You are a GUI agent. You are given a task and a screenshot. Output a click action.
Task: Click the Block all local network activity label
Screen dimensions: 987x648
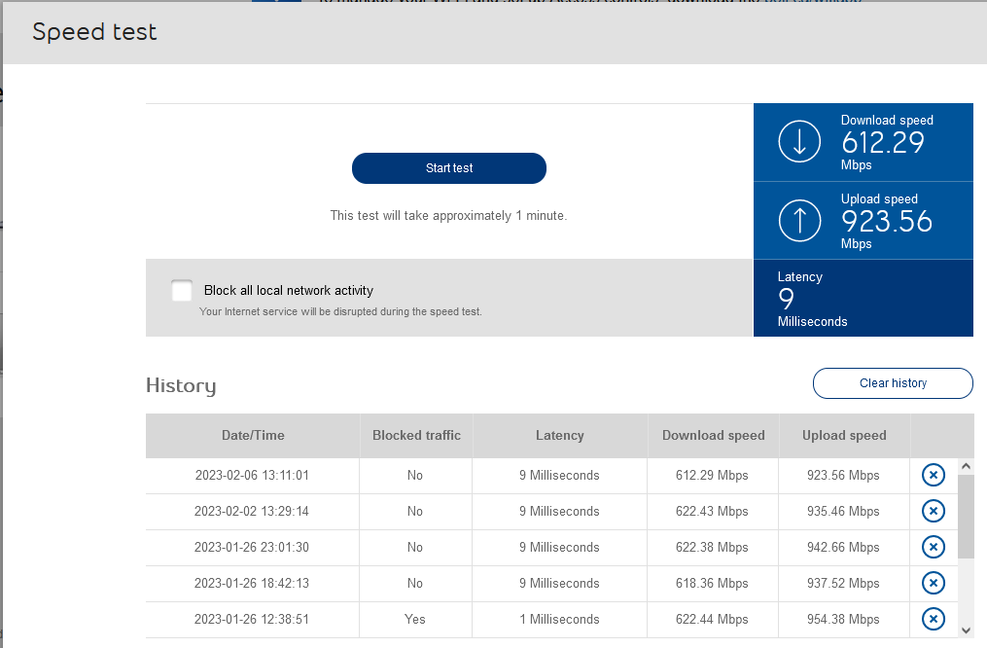click(289, 290)
